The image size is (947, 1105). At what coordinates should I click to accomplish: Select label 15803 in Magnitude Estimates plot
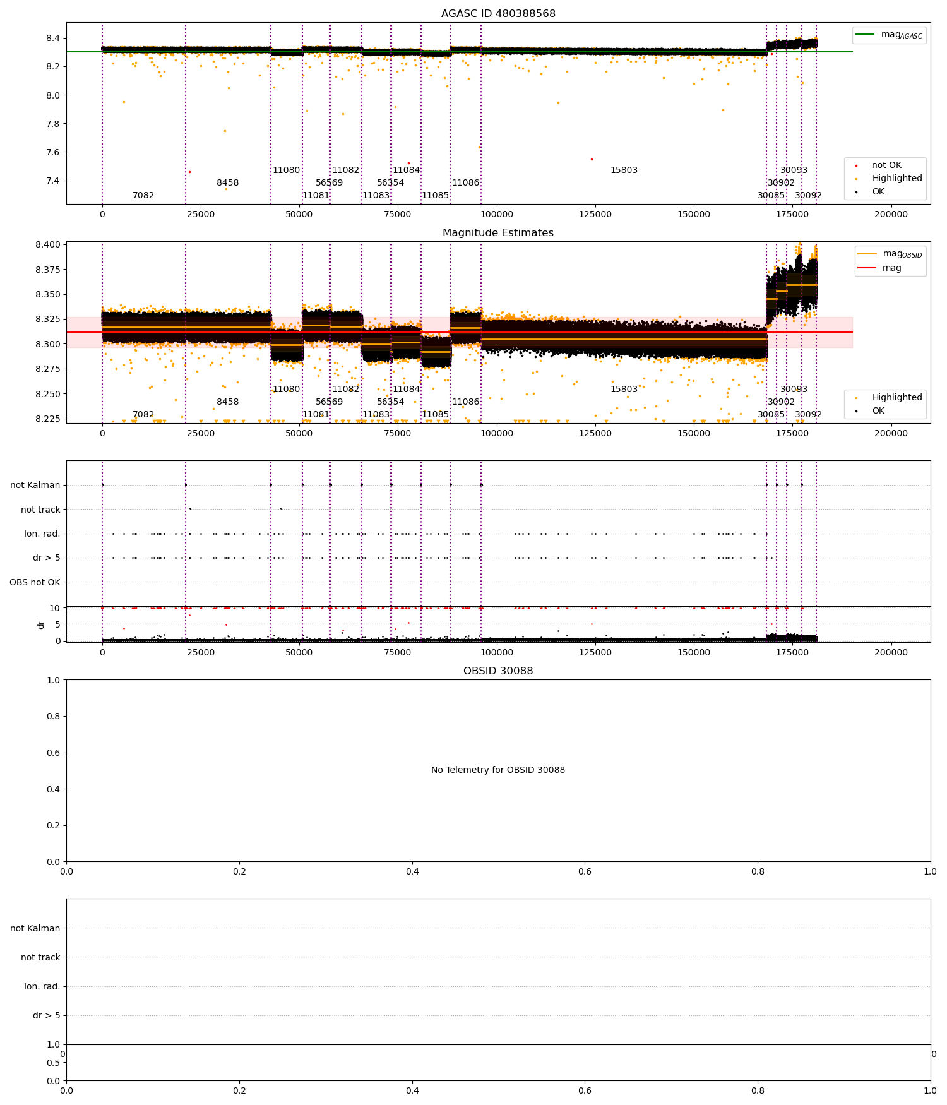(x=624, y=389)
